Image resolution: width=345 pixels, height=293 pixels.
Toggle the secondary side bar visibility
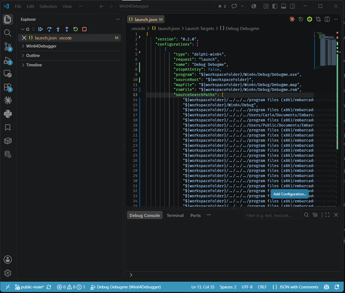click(292, 6)
